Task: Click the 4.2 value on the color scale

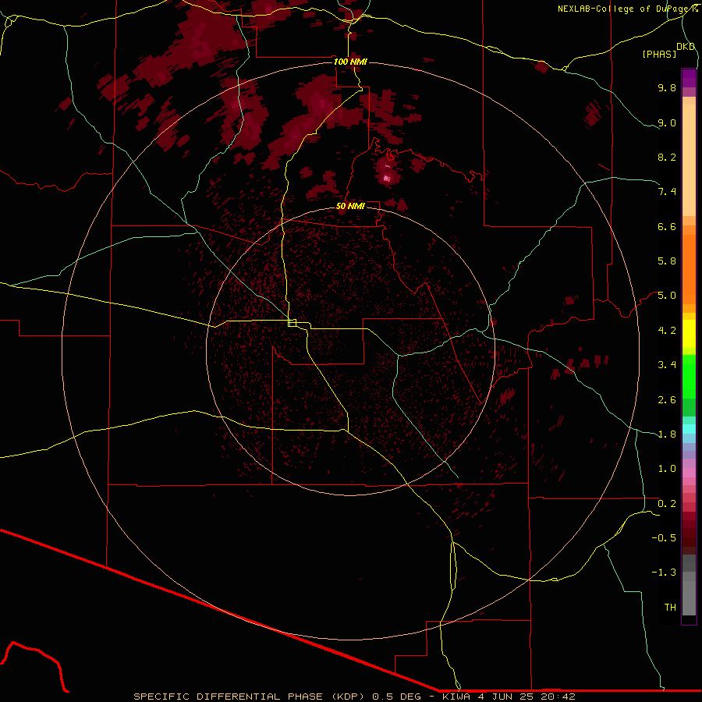Action: [667, 331]
